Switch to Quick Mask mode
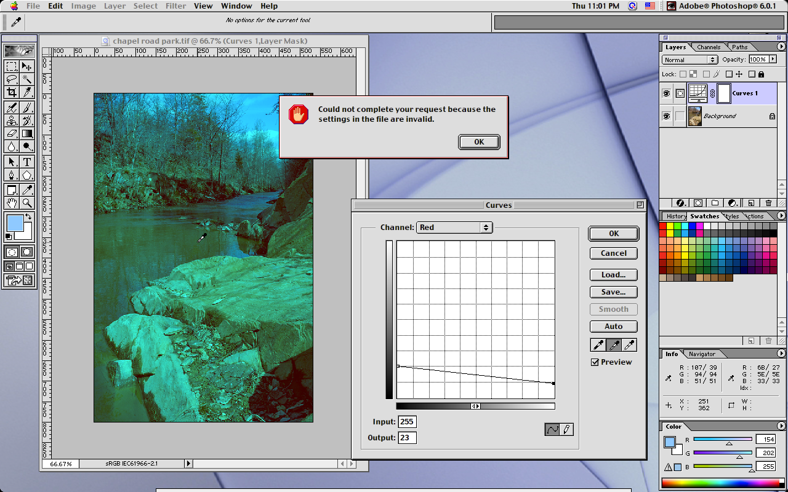Image resolution: width=788 pixels, height=492 pixels. (27, 252)
